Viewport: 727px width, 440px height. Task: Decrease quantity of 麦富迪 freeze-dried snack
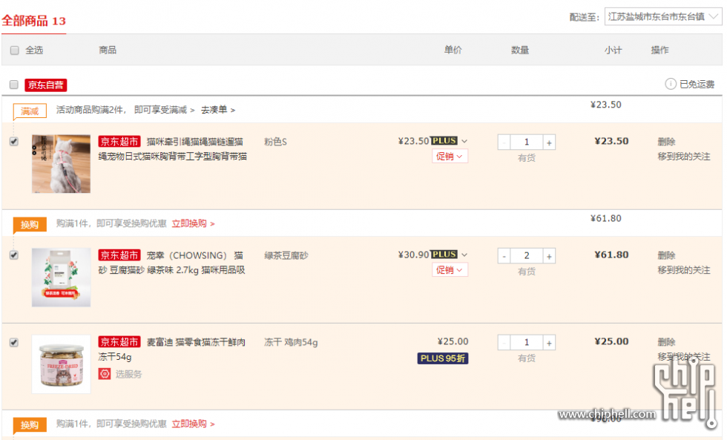pyautogui.click(x=504, y=343)
